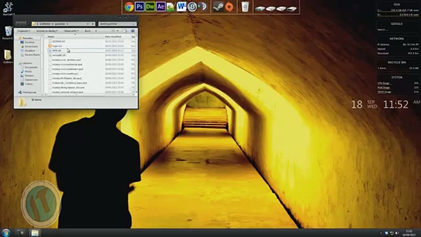421x237 pixels.
Task: Open Photoshop from the top dock
Action: click(x=139, y=7)
